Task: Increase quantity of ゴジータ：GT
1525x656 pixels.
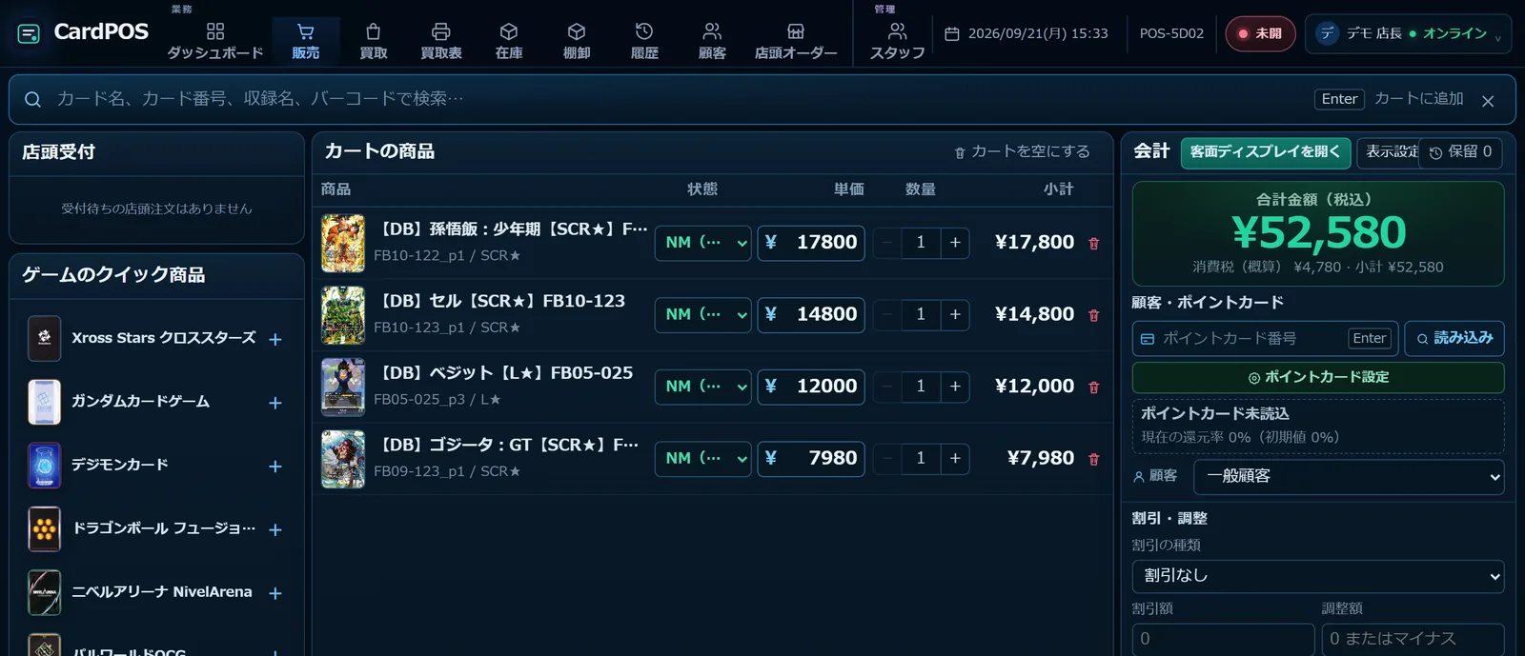Action: coord(955,458)
